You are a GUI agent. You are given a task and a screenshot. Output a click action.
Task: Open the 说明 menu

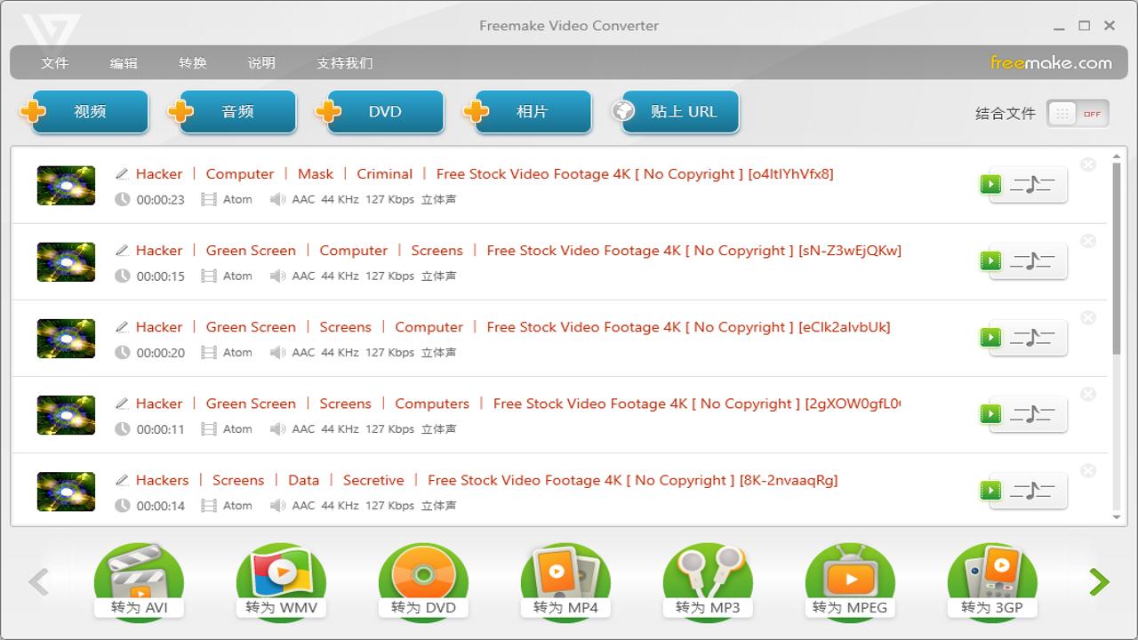[261, 63]
